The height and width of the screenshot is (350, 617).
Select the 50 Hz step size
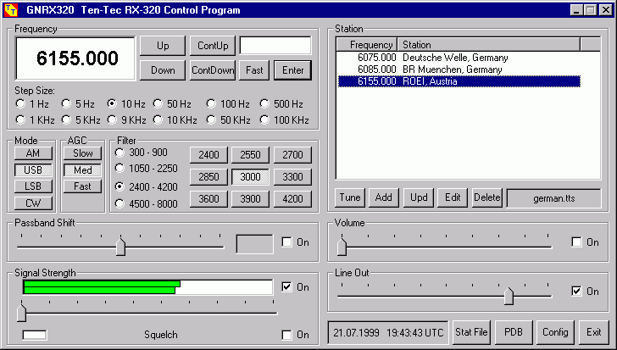172,104
